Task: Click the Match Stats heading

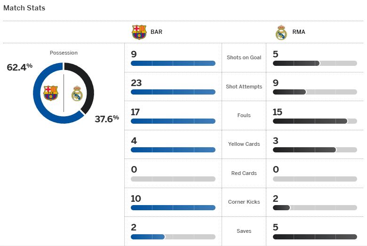Action: coord(24,8)
